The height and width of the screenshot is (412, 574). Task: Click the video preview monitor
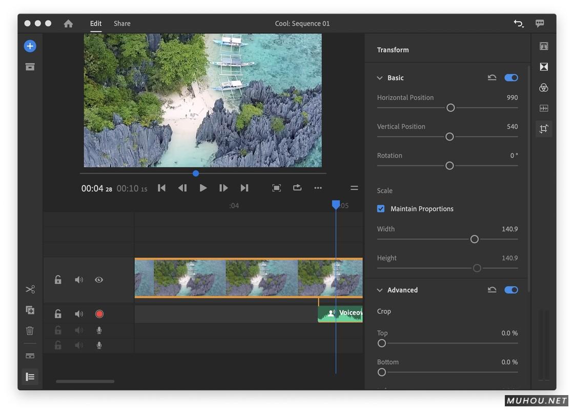[203, 100]
